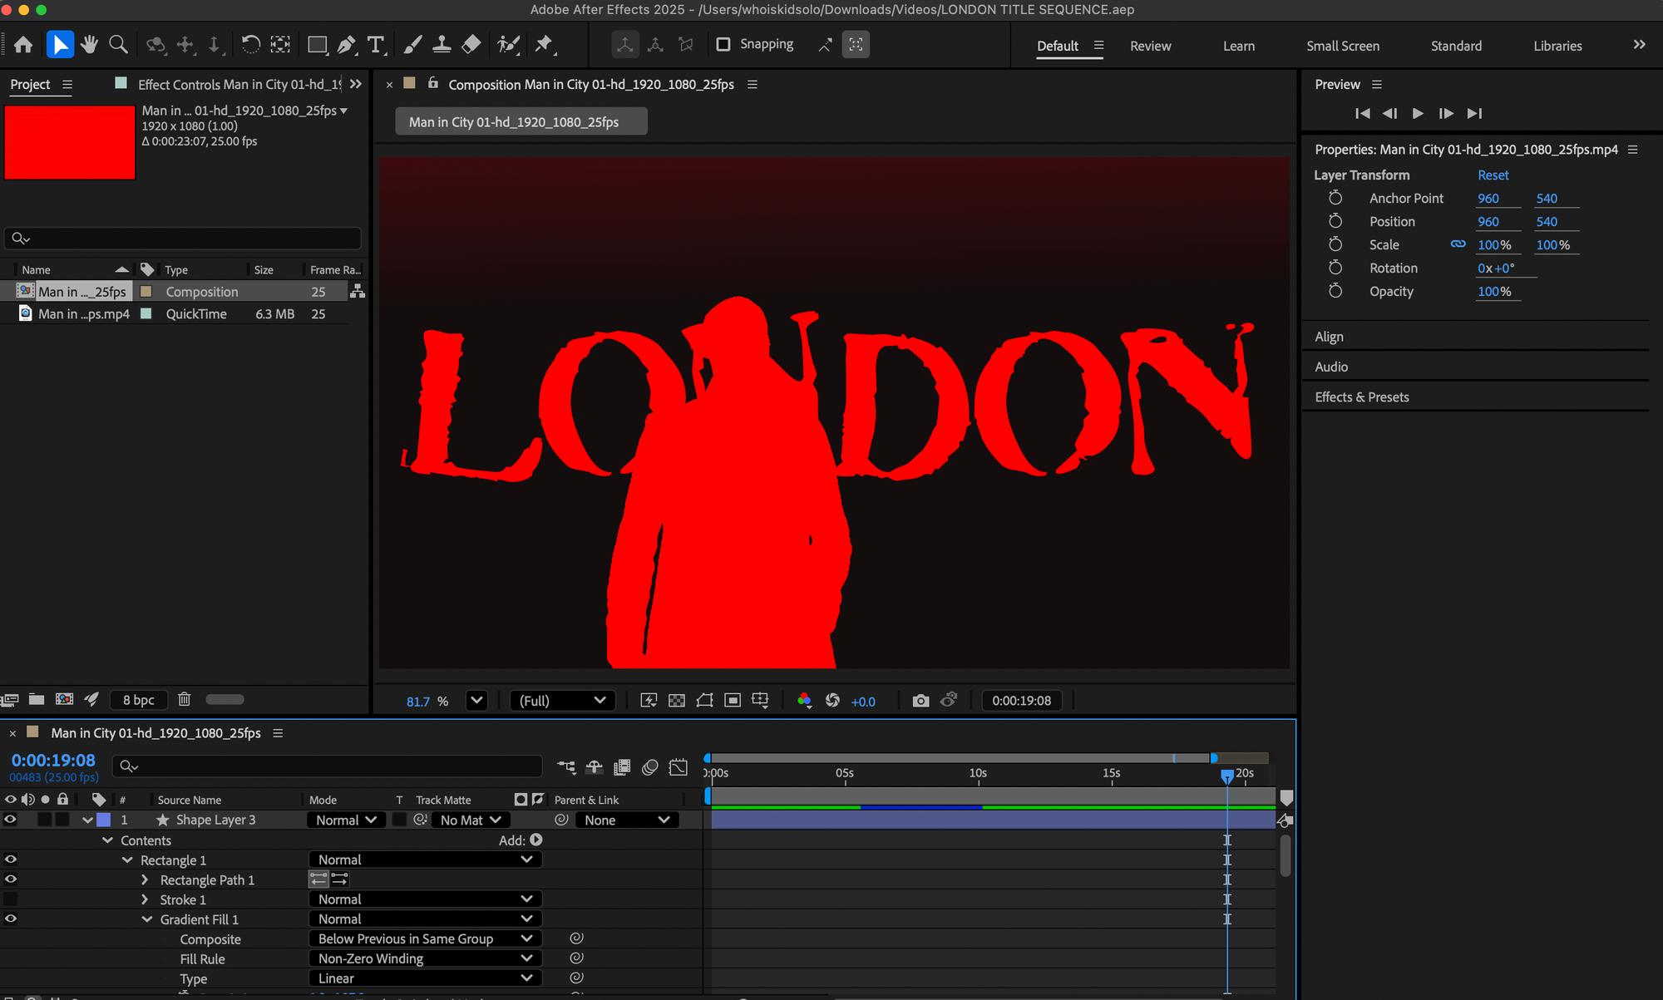Collapse the Gradient Fill 1 group
1663x1000 pixels.
coord(147,919)
